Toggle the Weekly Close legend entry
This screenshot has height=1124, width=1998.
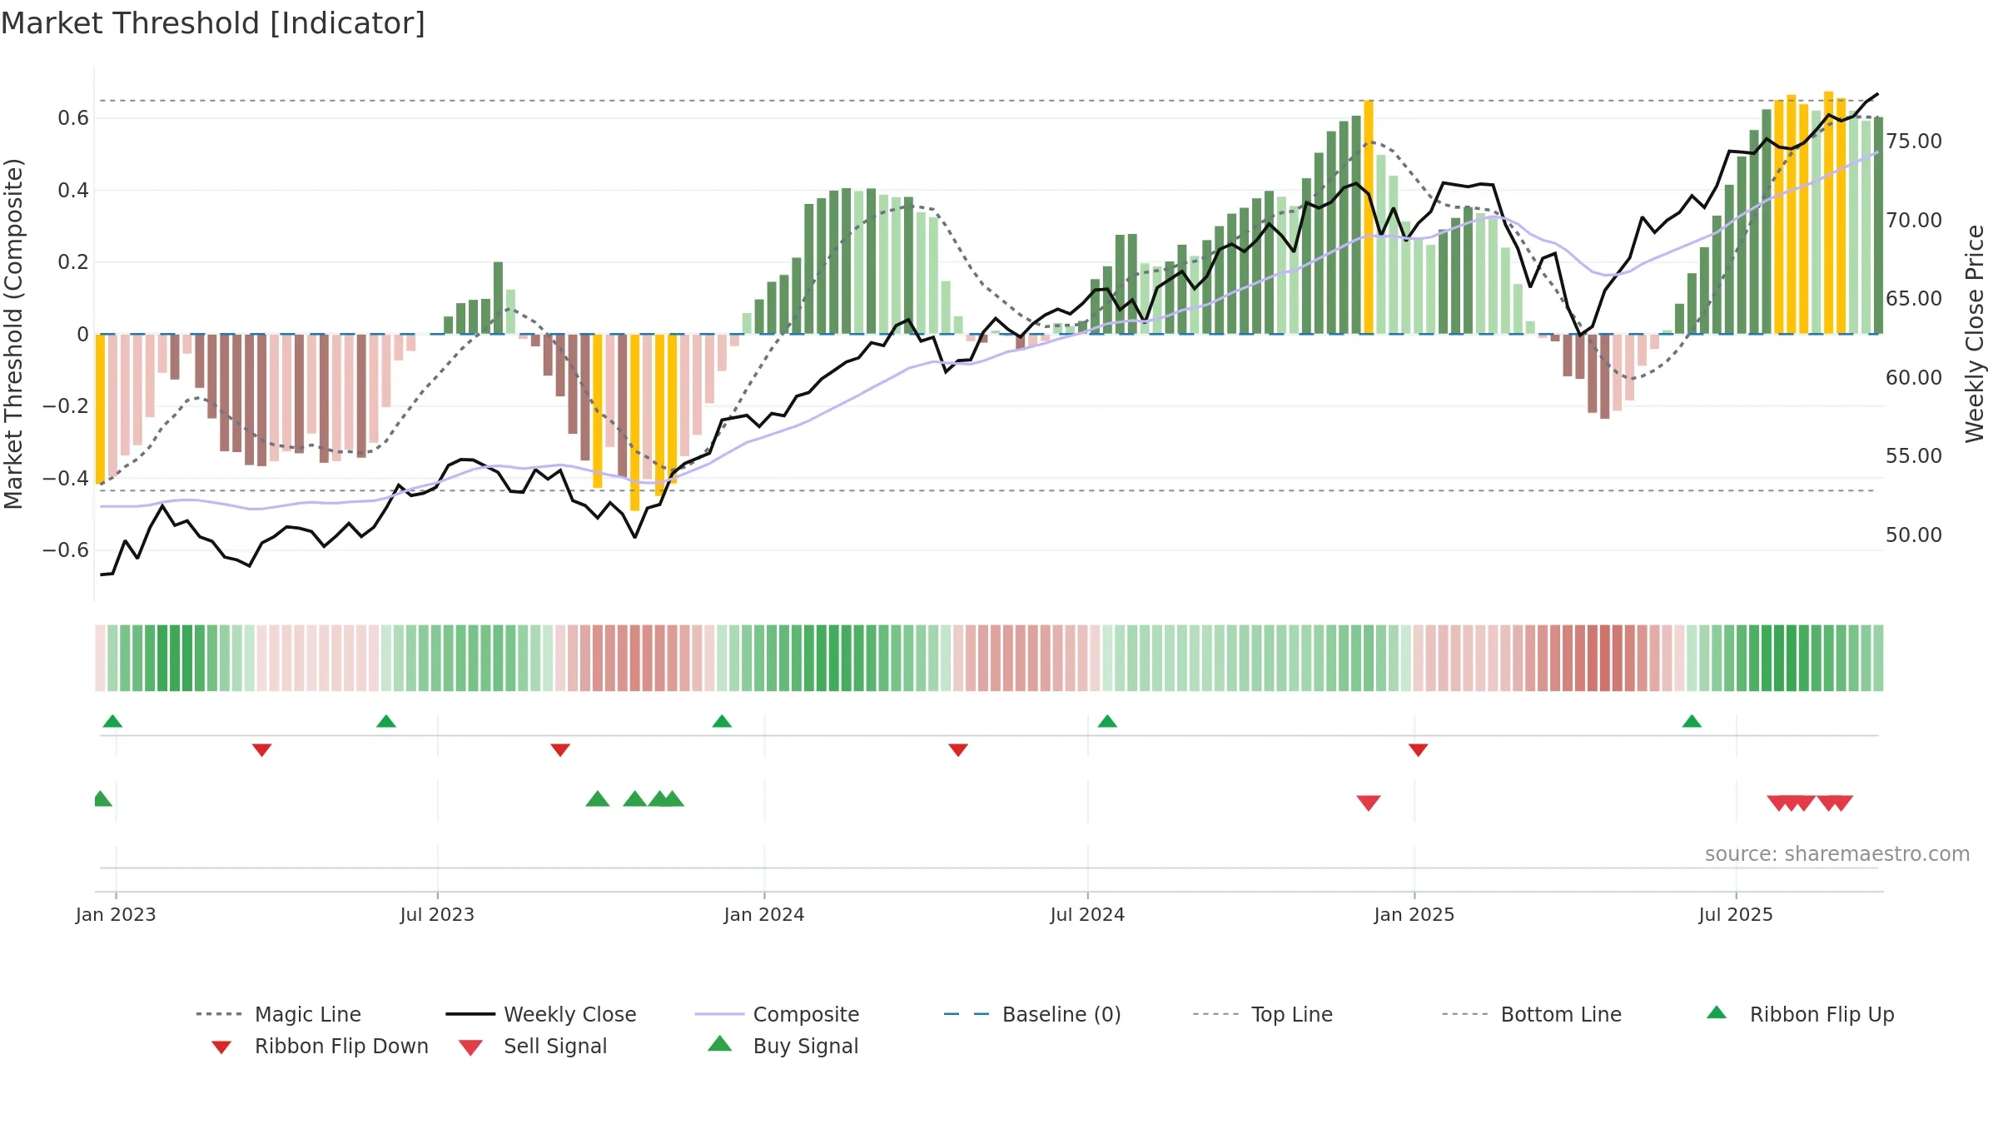pos(541,1014)
